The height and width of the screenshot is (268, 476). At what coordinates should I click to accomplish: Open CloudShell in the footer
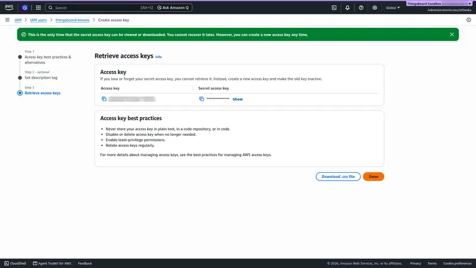pos(15,263)
